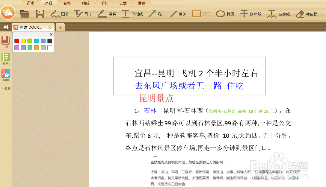Save document with the floppy disk icon

coord(40,14)
